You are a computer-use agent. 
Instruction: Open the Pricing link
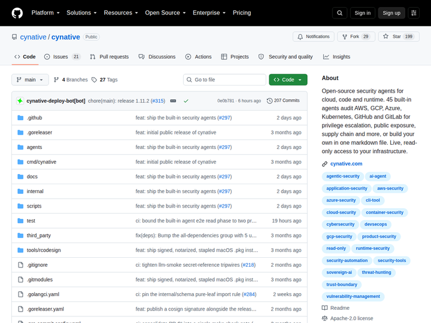242,13
